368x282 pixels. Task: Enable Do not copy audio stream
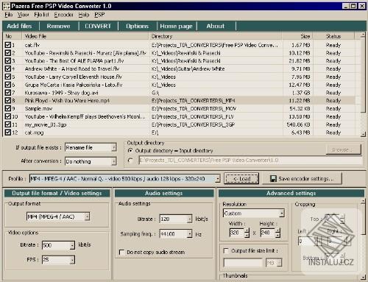coord(121,253)
